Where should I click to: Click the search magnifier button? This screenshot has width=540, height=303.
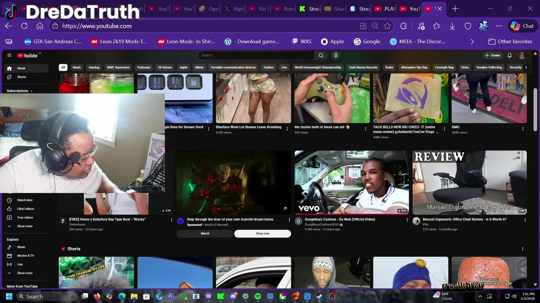pos(321,55)
